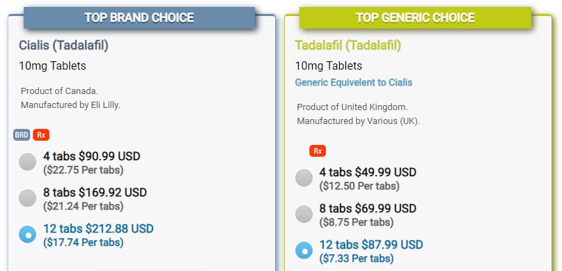Viewport: 562px width, 271px height.
Task: Click the Rx badge under Cialis
Action: pos(41,135)
